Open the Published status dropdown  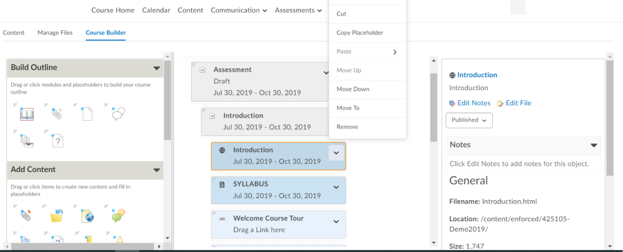pos(469,120)
